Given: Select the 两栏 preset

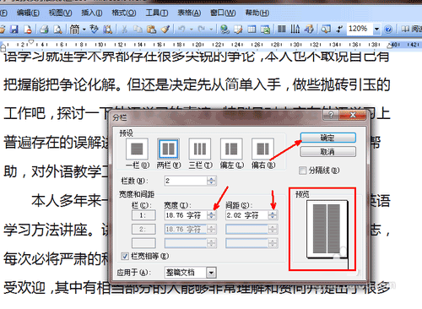Looking at the screenshot, I should click(x=168, y=149).
